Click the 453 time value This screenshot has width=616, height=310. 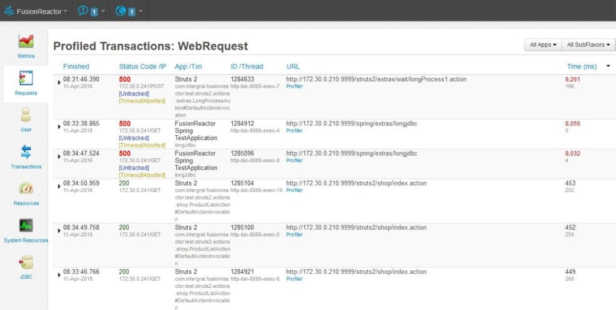click(570, 183)
